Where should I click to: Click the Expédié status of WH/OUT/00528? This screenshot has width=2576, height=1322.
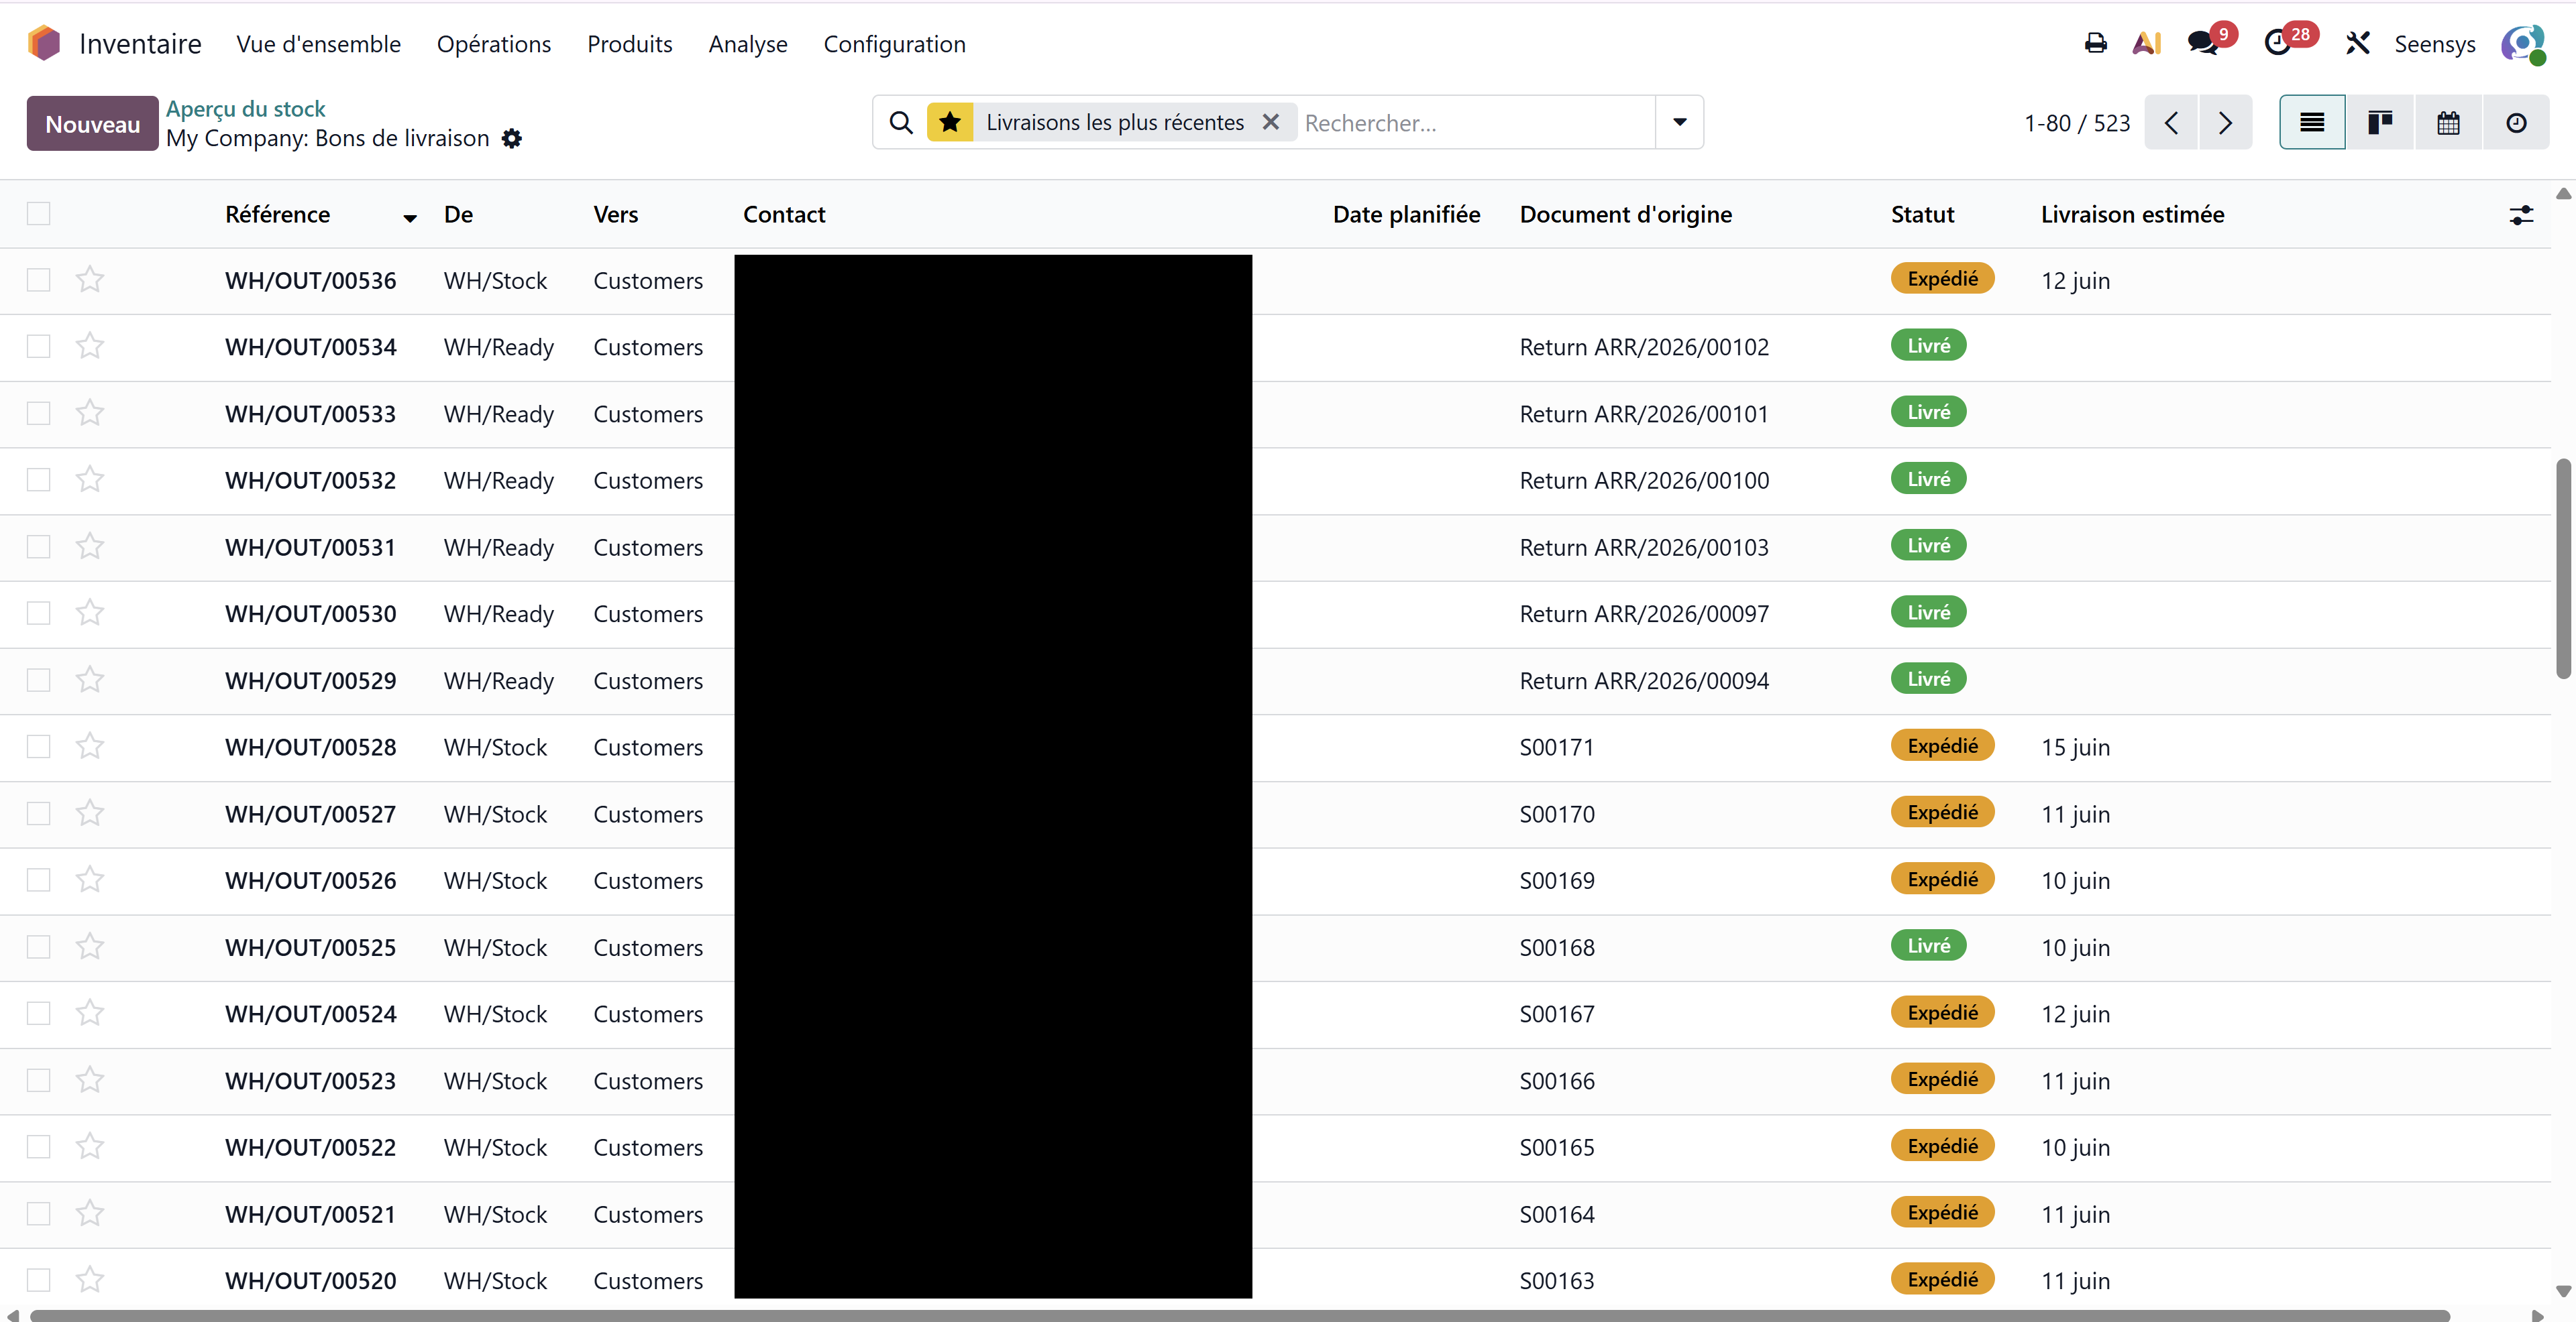(x=1942, y=745)
